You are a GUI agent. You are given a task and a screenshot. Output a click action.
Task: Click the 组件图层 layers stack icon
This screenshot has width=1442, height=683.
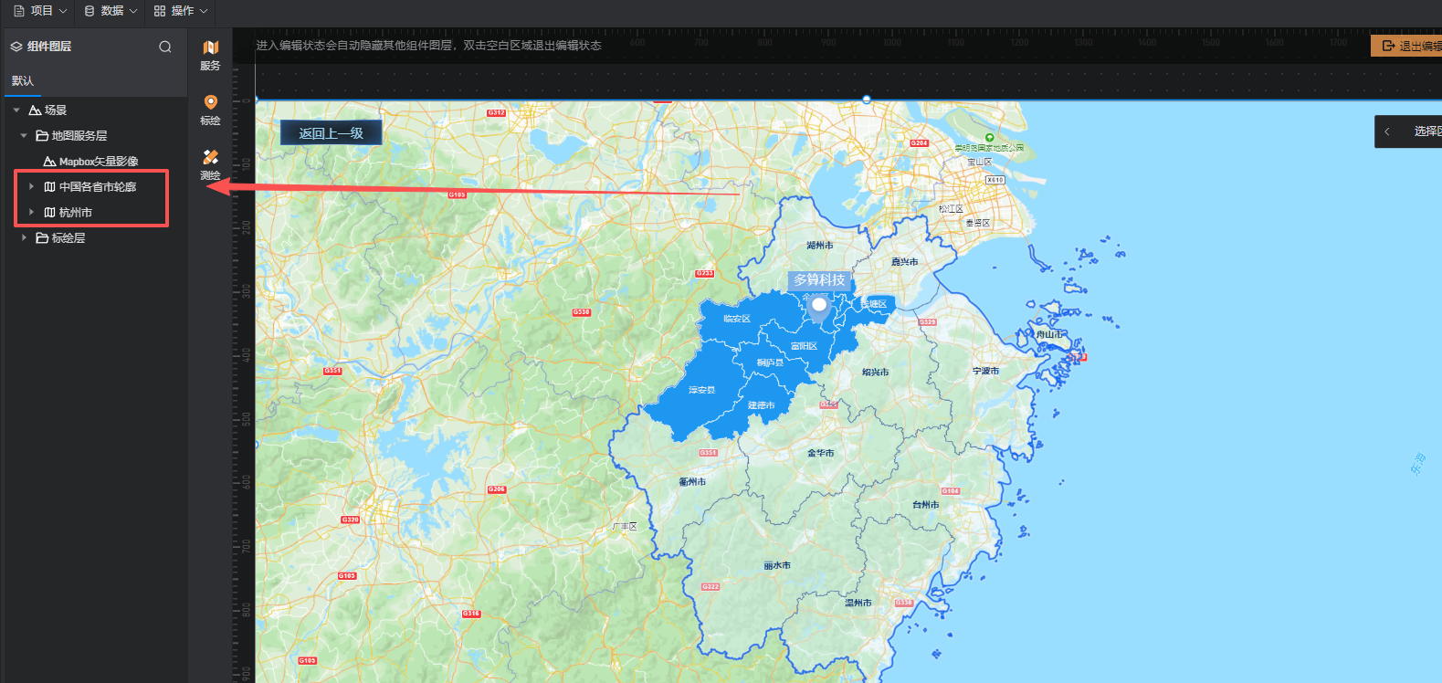click(16, 47)
